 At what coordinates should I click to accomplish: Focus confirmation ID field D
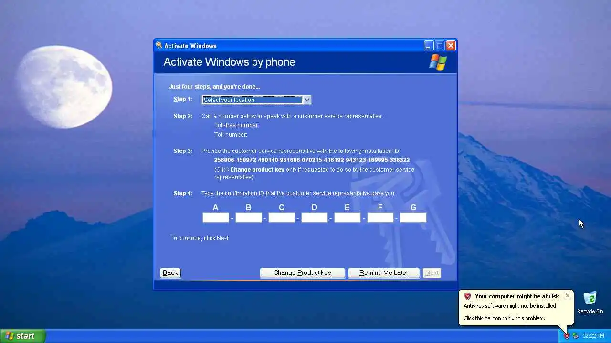[315, 218]
